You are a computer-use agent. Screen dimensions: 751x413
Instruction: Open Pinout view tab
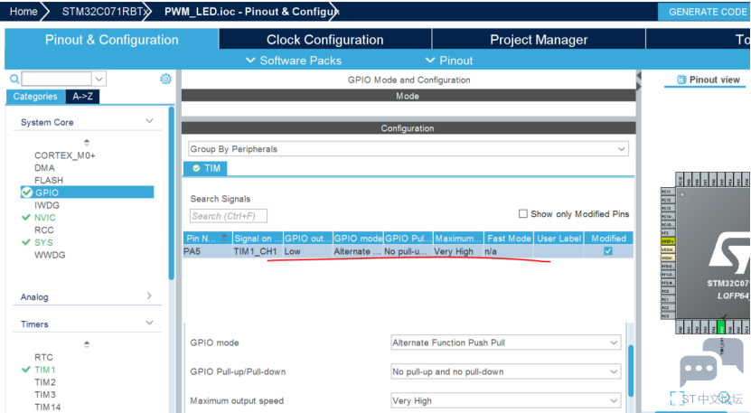coord(708,80)
